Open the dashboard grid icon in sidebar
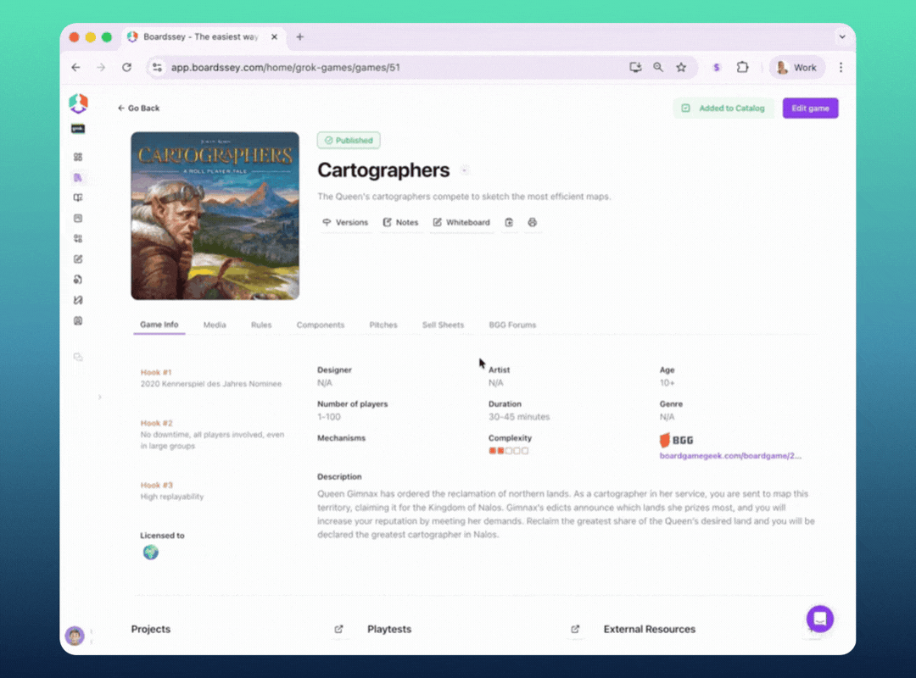 coord(78,157)
